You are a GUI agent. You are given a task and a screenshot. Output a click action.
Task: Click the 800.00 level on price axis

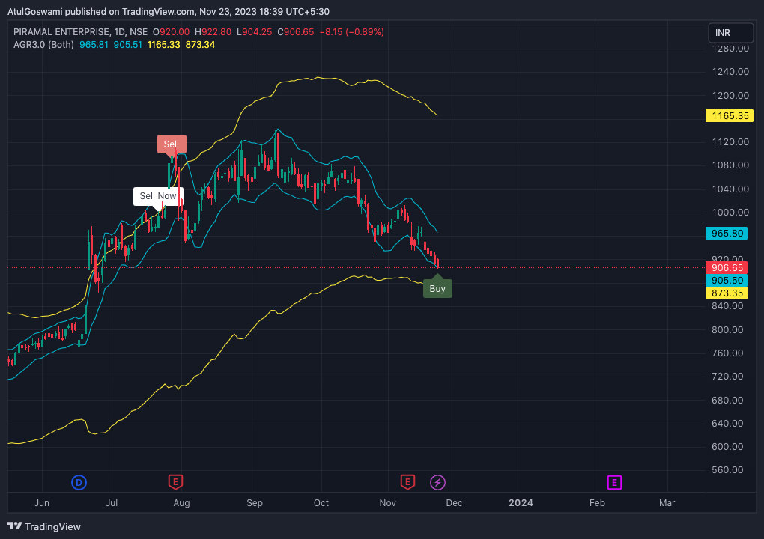point(727,329)
